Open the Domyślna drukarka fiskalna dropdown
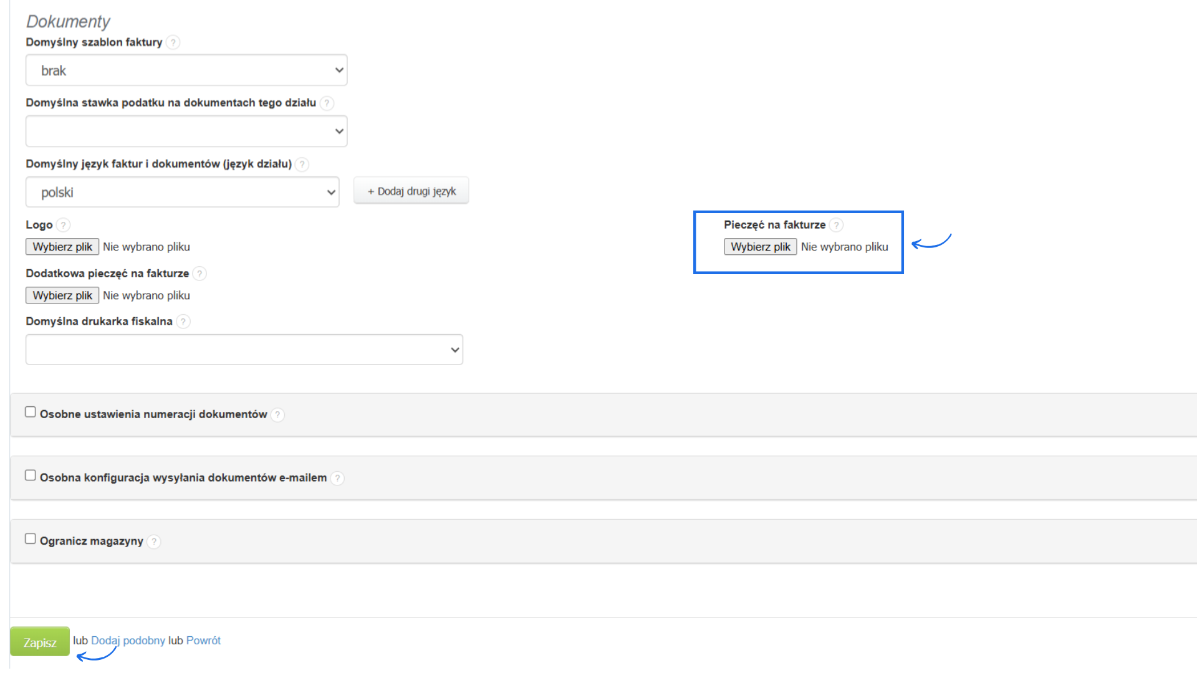Image resolution: width=1197 pixels, height=673 pixels. (244, 350)
